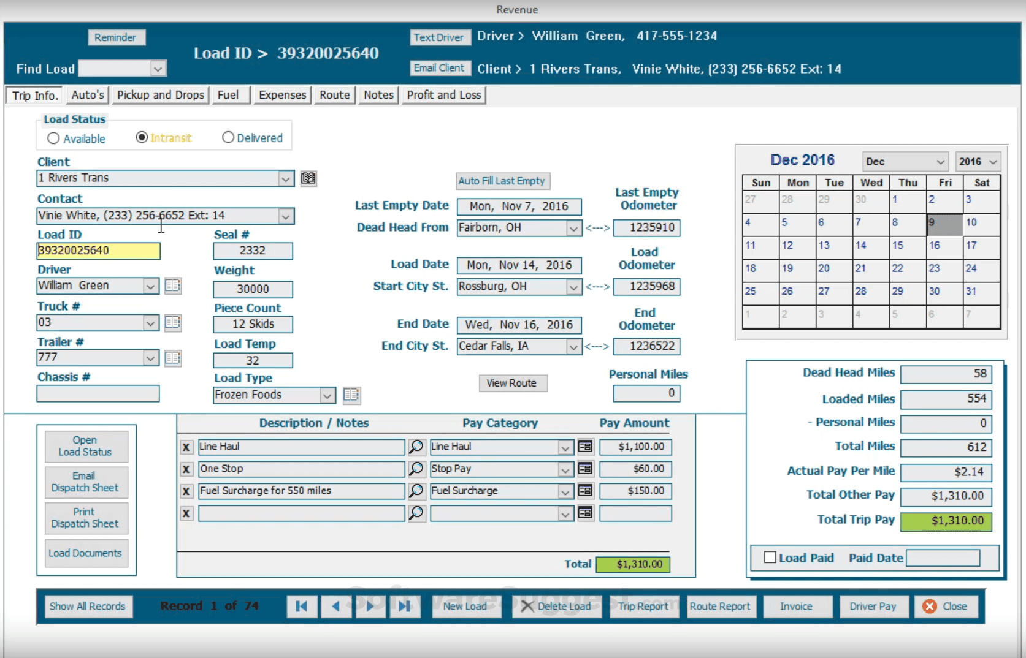1026x658 pixels.
Task: Jump to first record with the navigation icon
Action: [x=302, y=607]
